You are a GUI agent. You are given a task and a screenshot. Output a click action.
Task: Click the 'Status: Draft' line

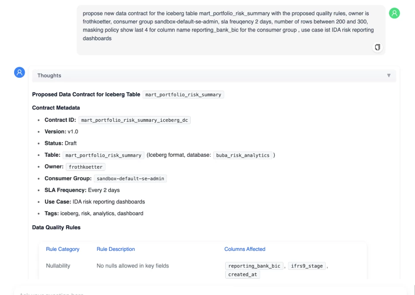click(60, 143)
